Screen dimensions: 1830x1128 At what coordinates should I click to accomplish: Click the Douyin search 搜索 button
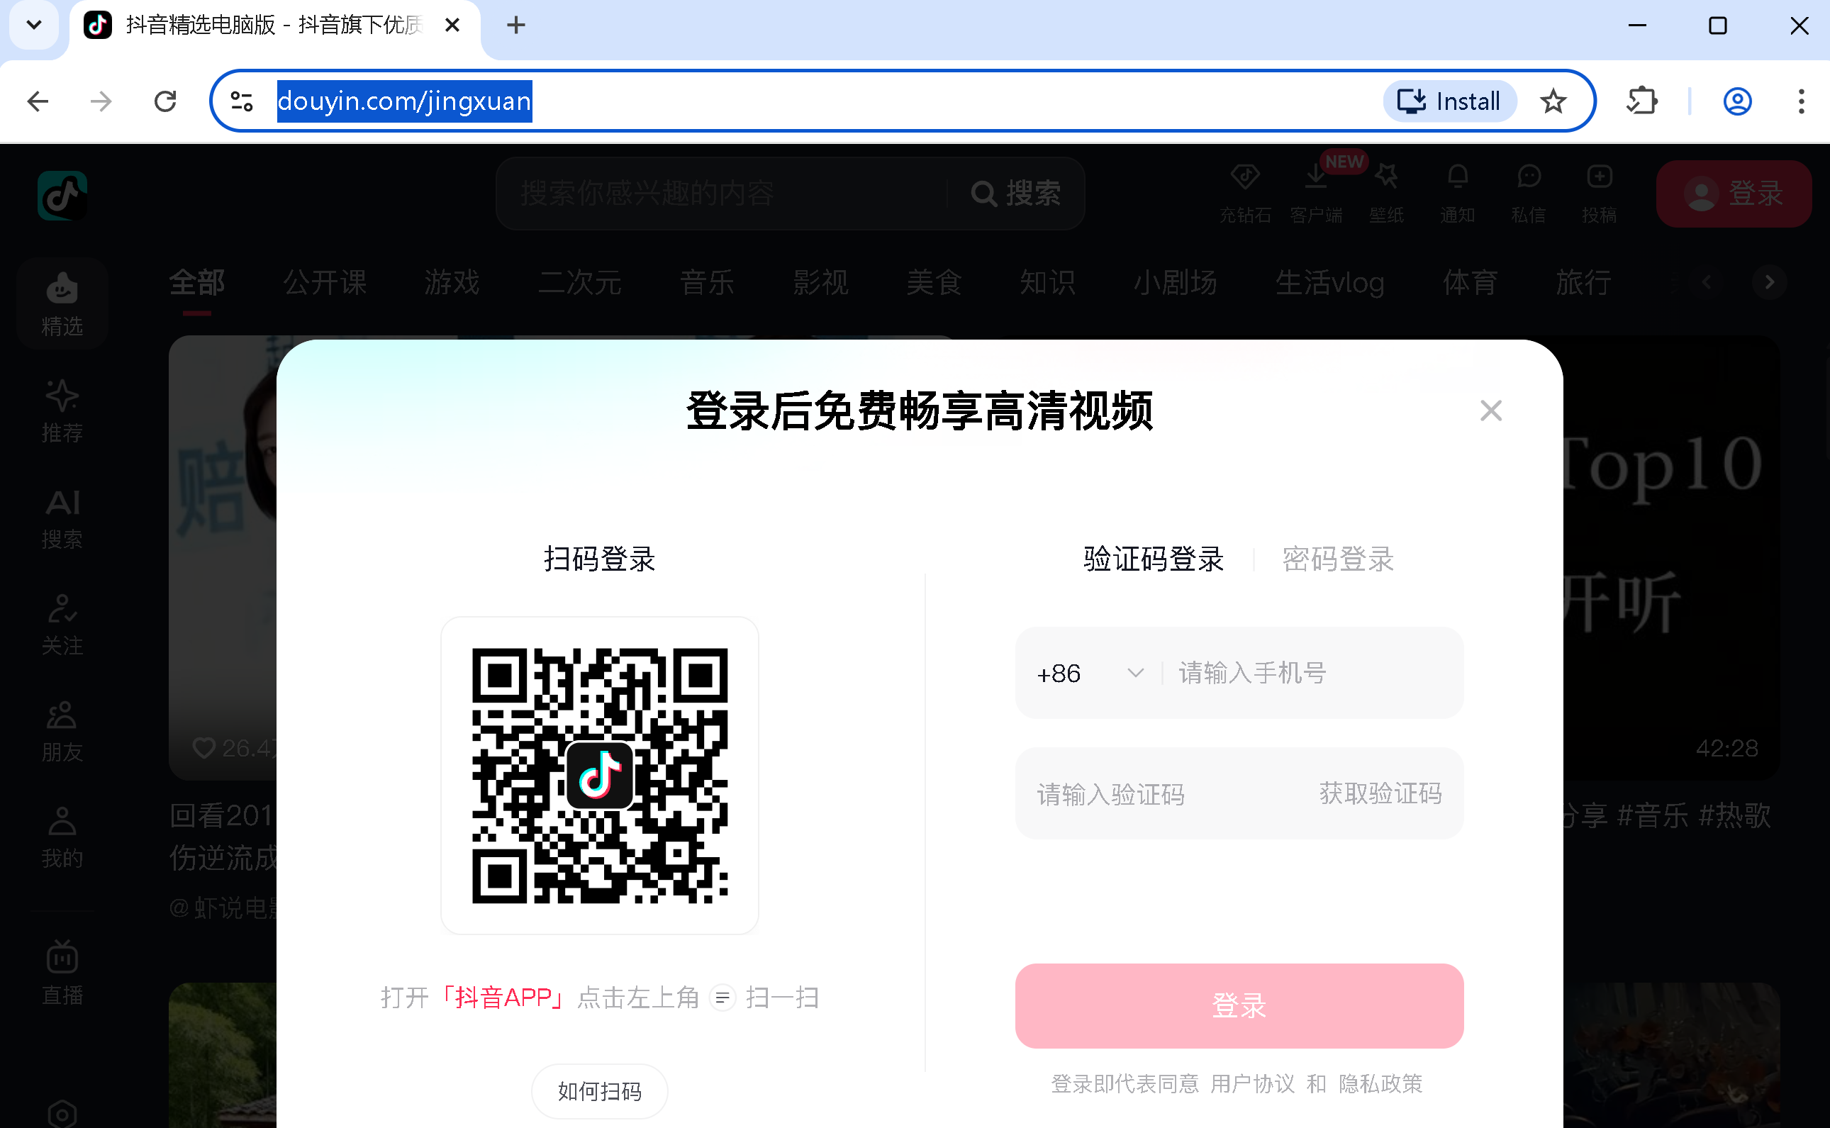1015,194
